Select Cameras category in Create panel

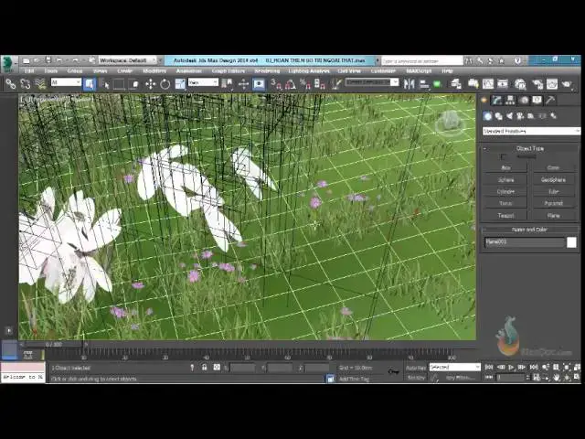[x=520, y=116]
